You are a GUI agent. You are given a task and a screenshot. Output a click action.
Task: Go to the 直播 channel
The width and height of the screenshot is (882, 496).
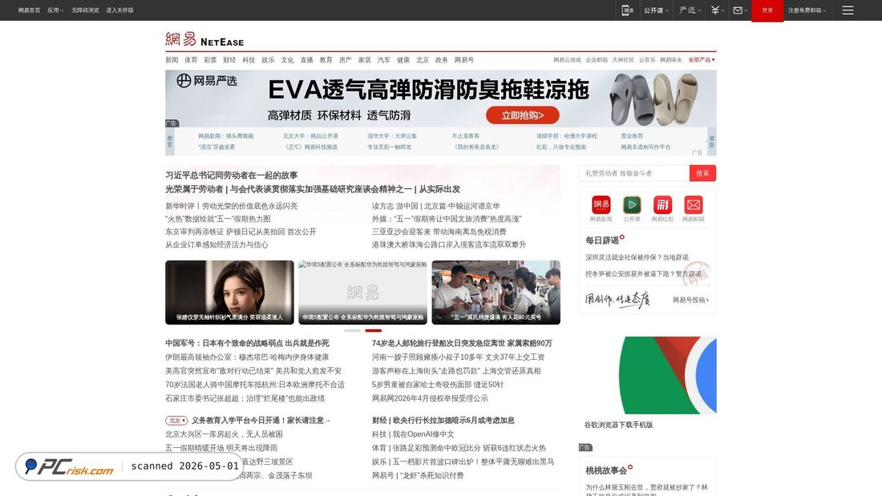click(x=306, y=59)
